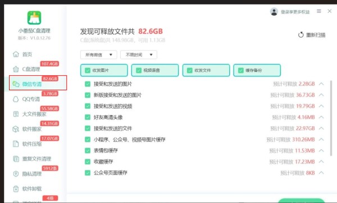Toggle the 表情包缓存 checkbox
337x203 pixels.
[88, 150]
